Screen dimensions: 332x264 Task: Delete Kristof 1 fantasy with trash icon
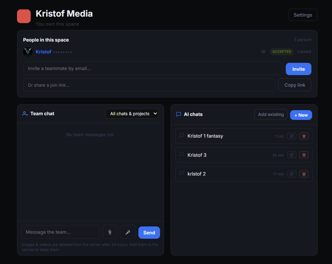[x=304, y=136]
